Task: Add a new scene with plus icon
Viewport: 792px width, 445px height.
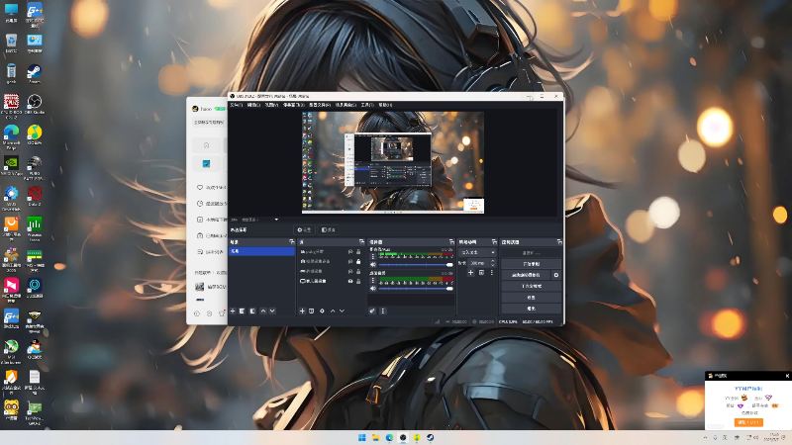Action: (233, 311)
